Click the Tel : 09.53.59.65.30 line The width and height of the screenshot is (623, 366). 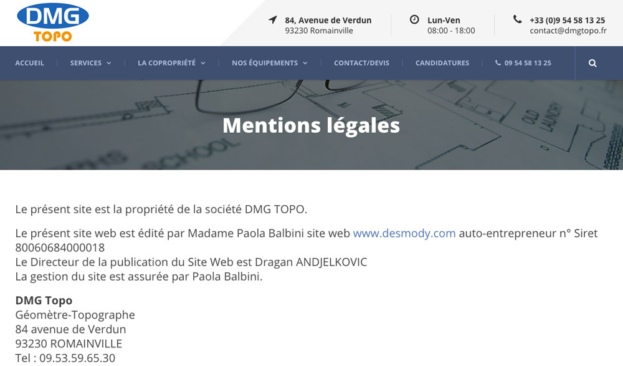[x=65, y=358]
